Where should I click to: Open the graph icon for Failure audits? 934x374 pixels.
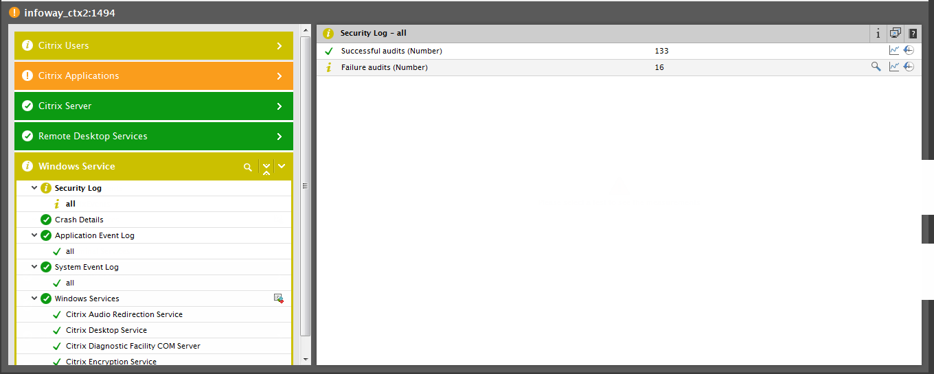[x=893, y=67]
